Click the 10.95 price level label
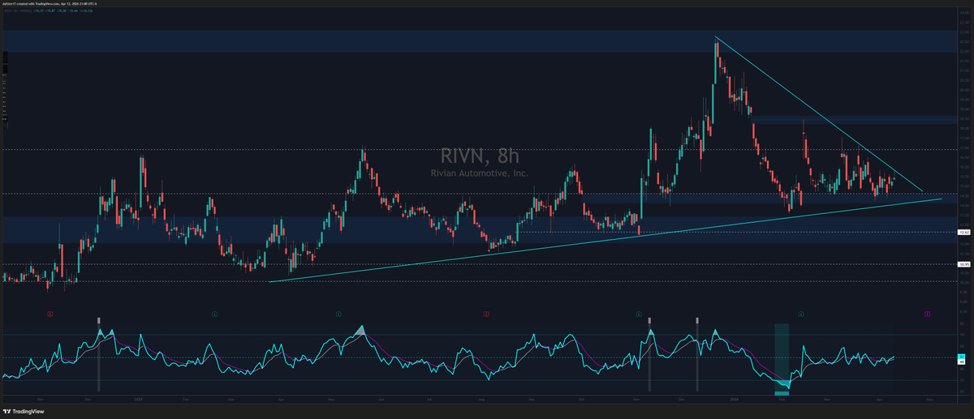Image resolution: width=974 pixels, height=419 pixels. [x=965, y=264]
